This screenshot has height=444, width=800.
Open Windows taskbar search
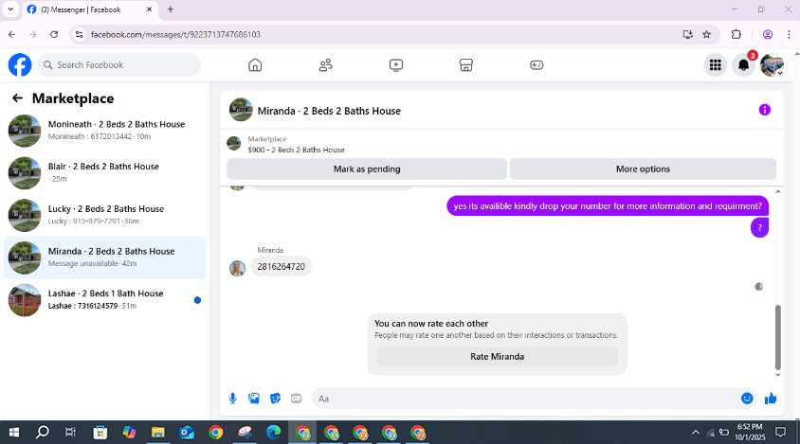pyautogui.click(x=43, y=433)
